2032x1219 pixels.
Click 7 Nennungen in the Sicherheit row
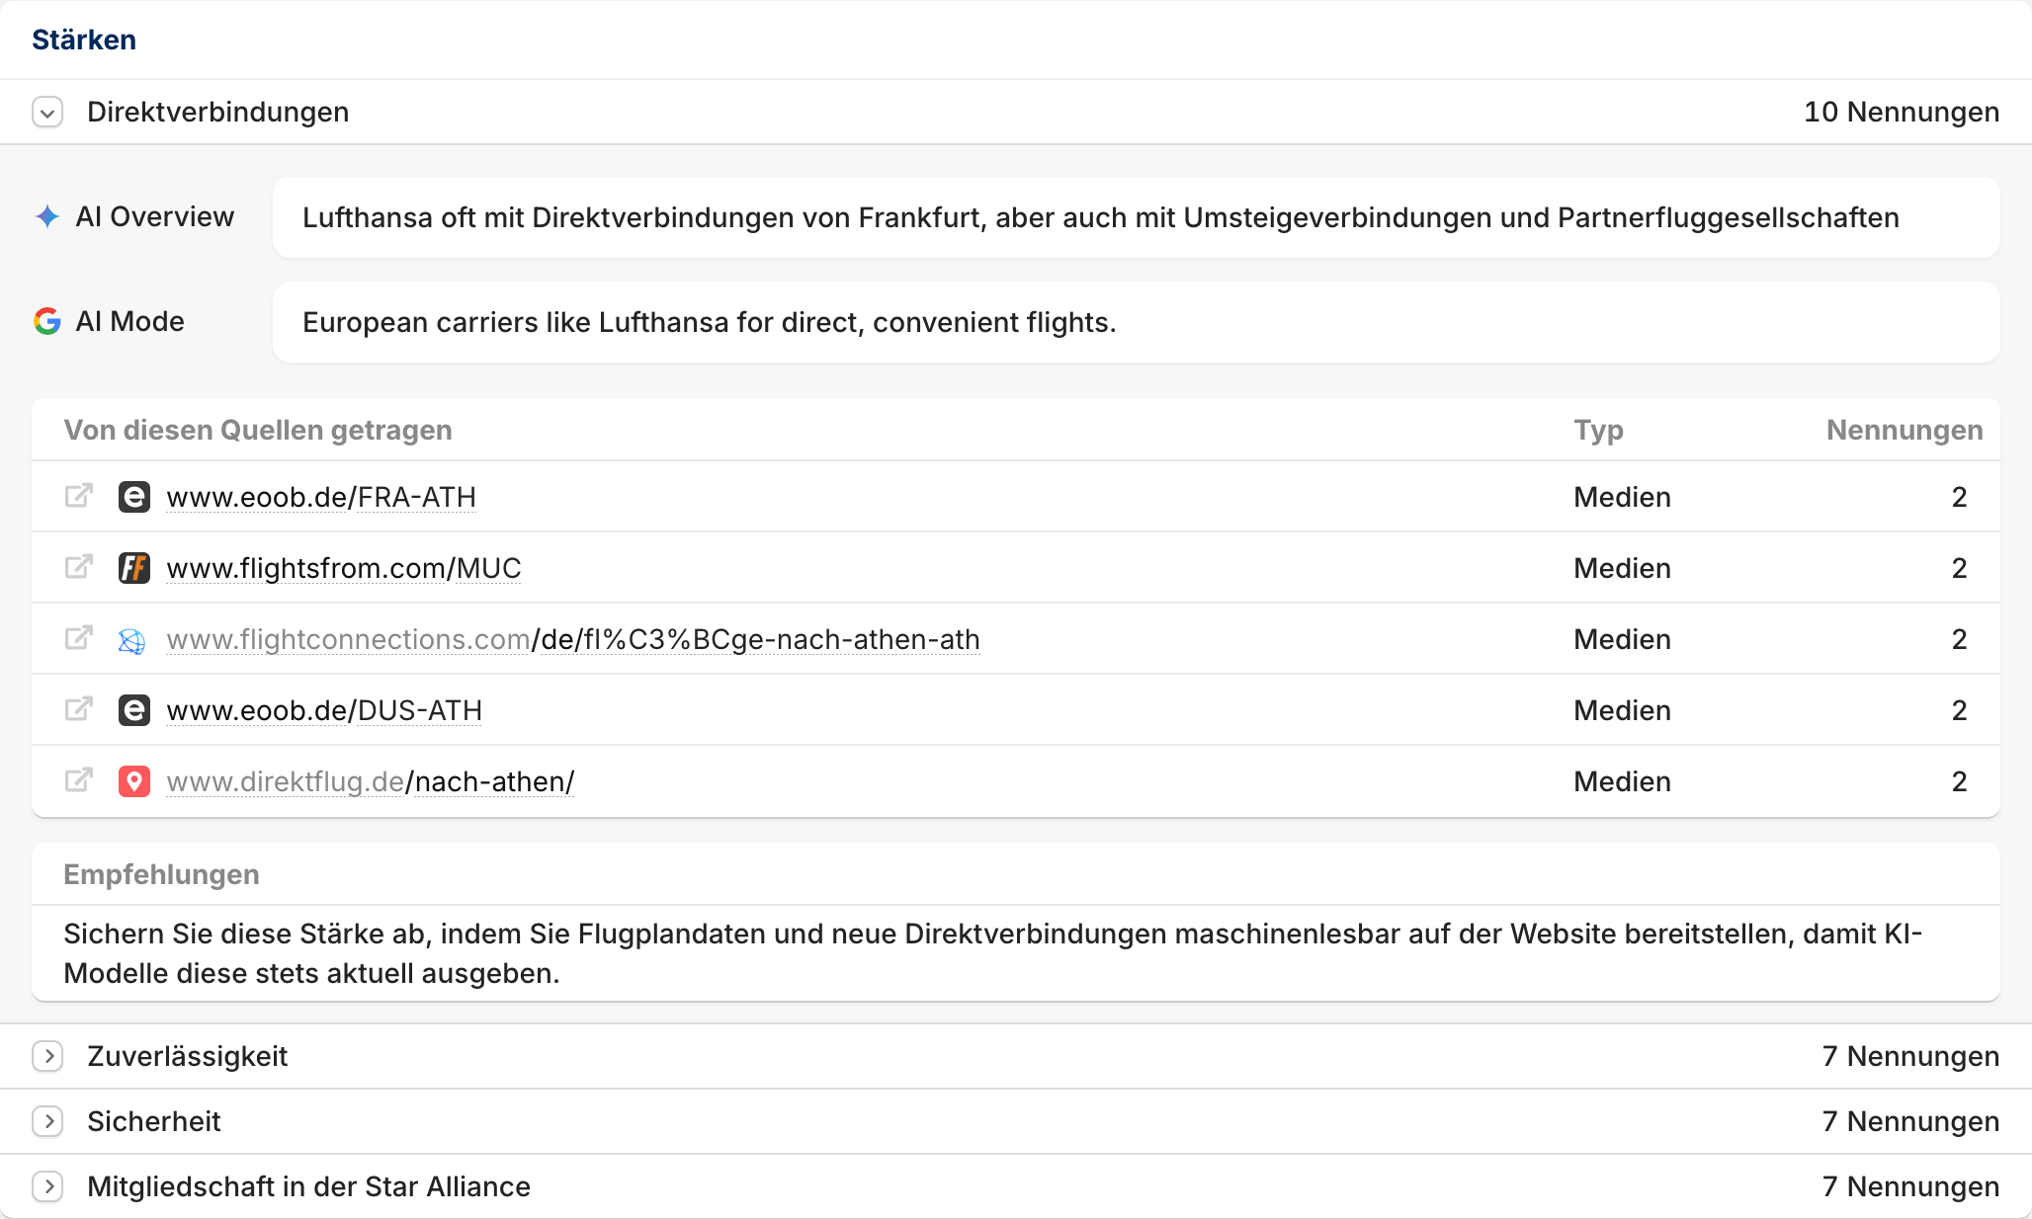(1911, 1122)
